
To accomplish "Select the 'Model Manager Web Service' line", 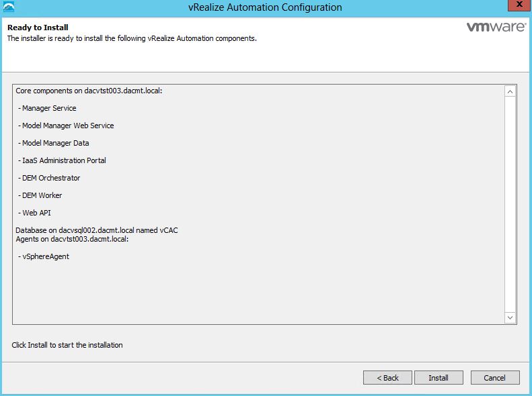I will coord(66,126).
